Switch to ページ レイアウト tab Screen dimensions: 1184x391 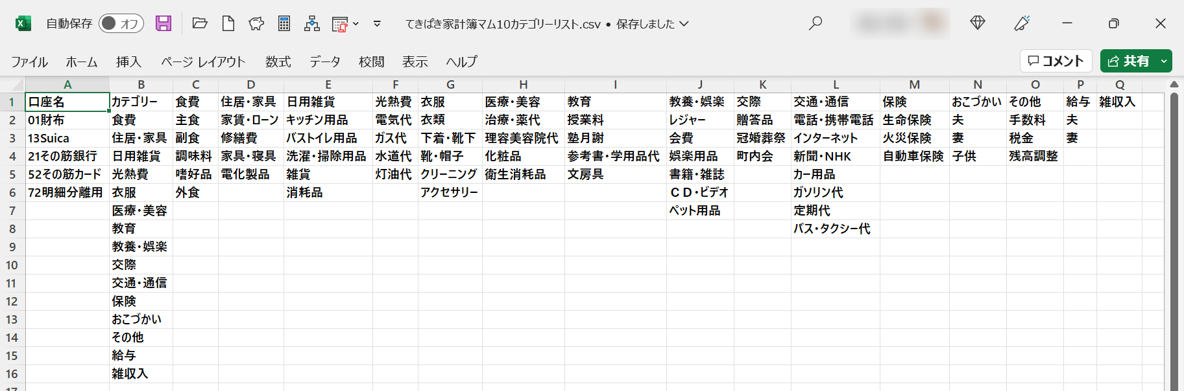(x=203, y=61)
